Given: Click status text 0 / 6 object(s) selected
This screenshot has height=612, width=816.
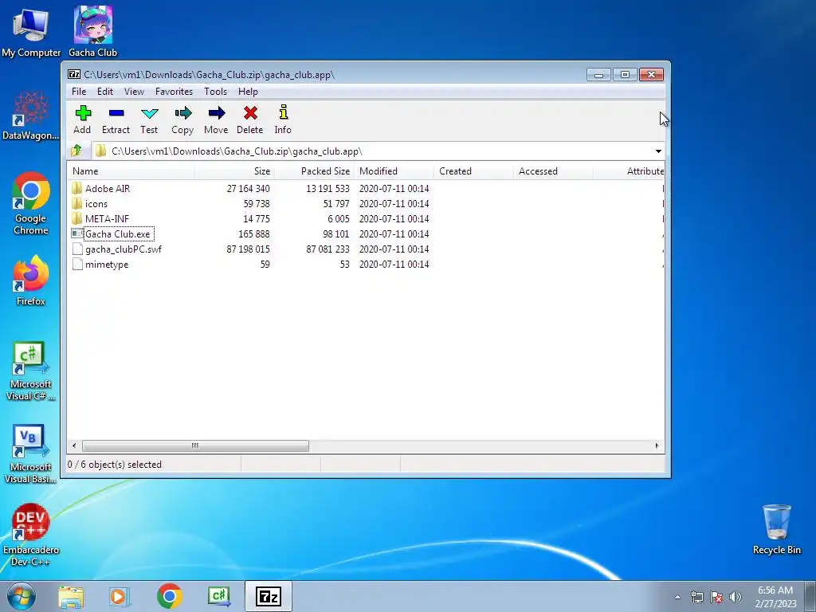Looking at the screenshot, I should pos(115,465).
